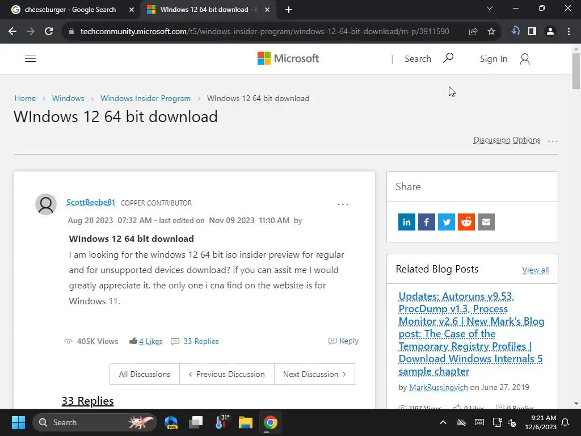581x436 pixels.
Task: Click the Sign In link
Action: 493,58
